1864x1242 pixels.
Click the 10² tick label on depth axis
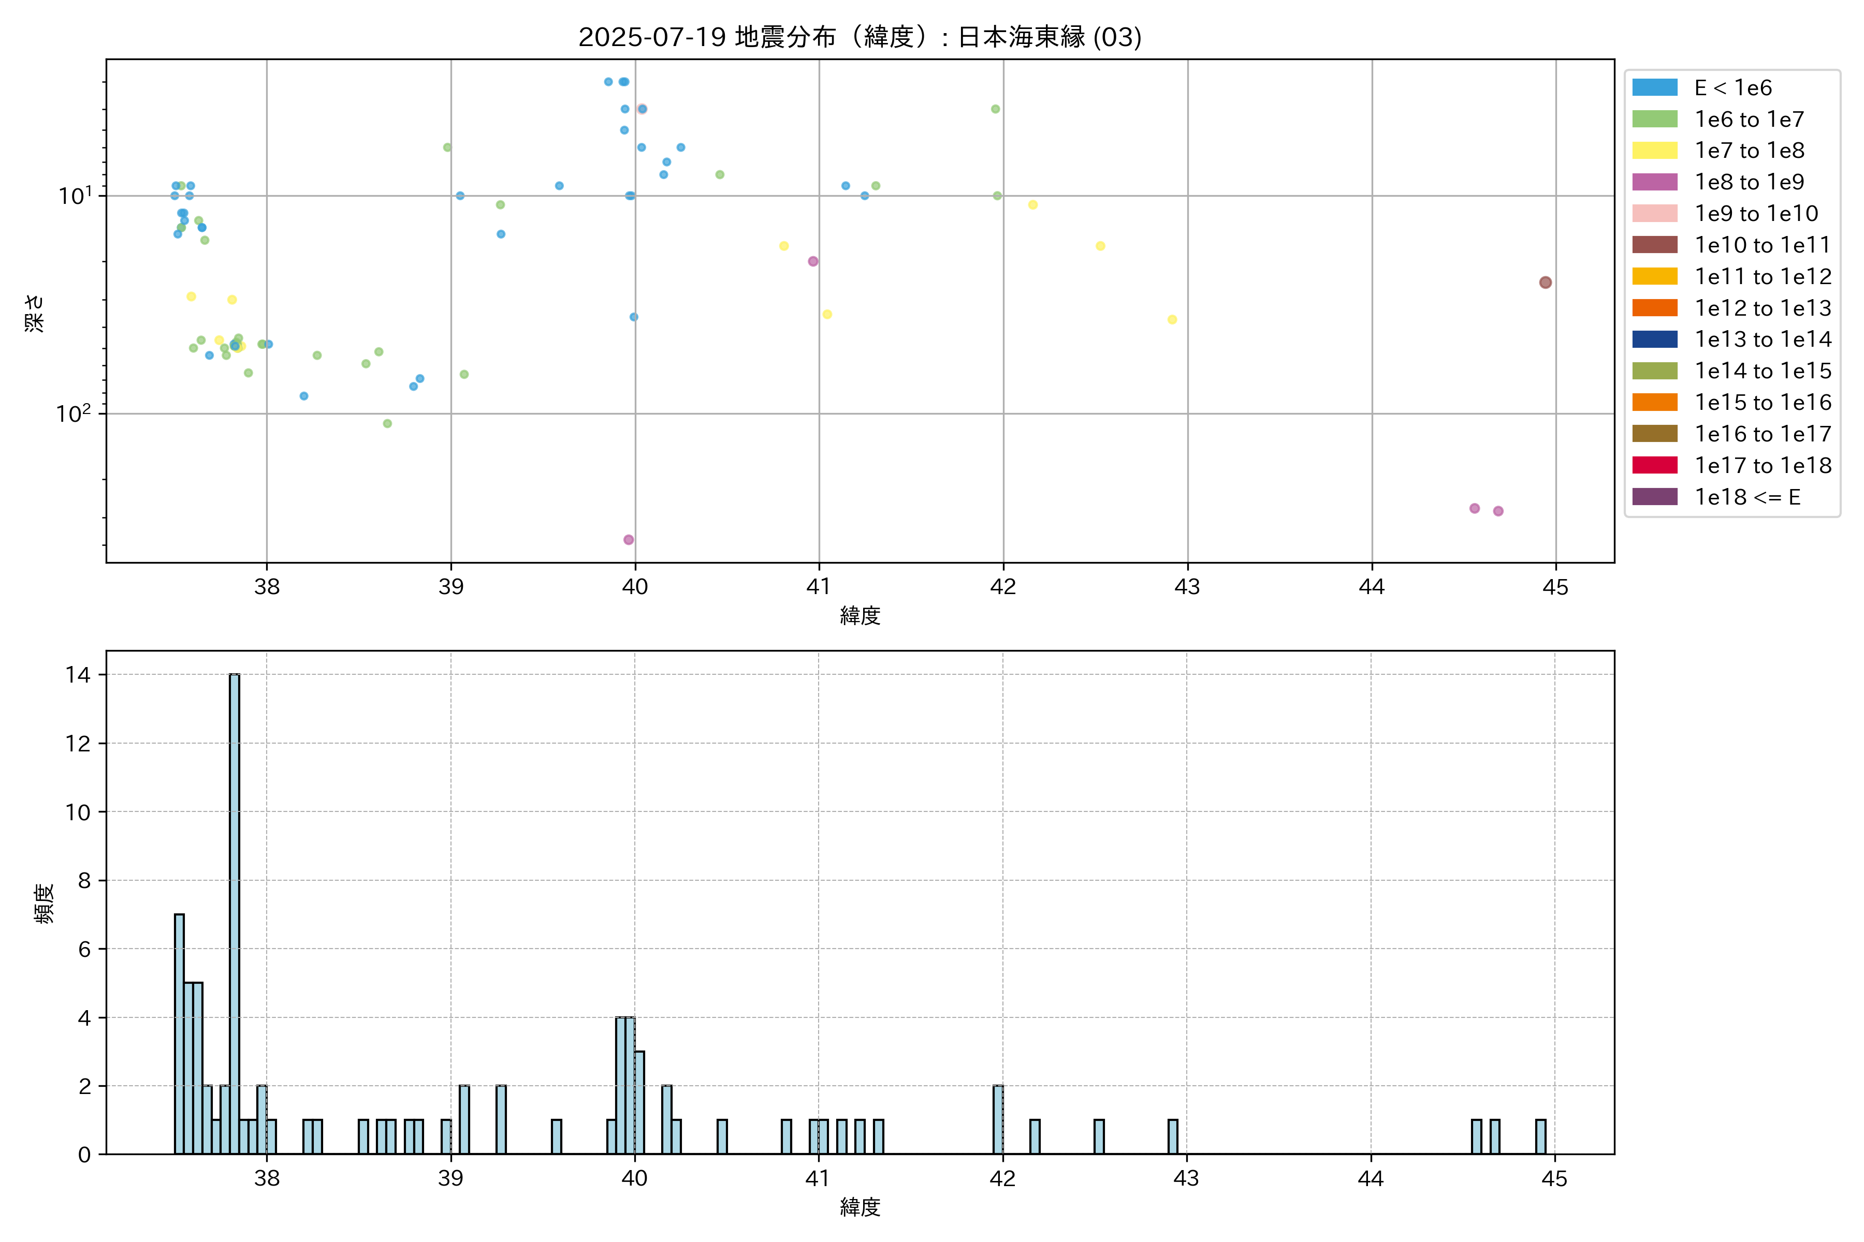tap(73, 413)
